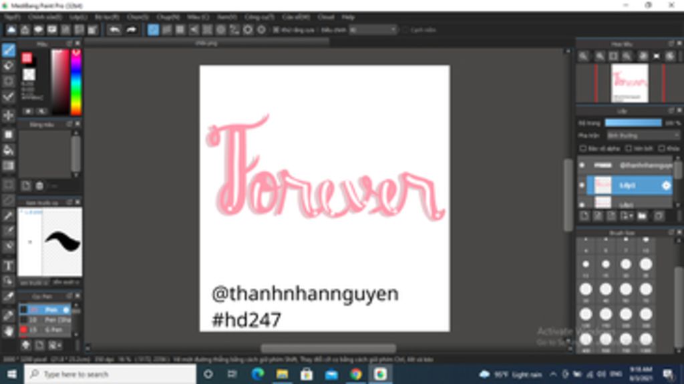Turn snap off with the highlighted blue snap icon
Image resolution: width=684 pixels, height=384 pixels.
click(153, 29)
